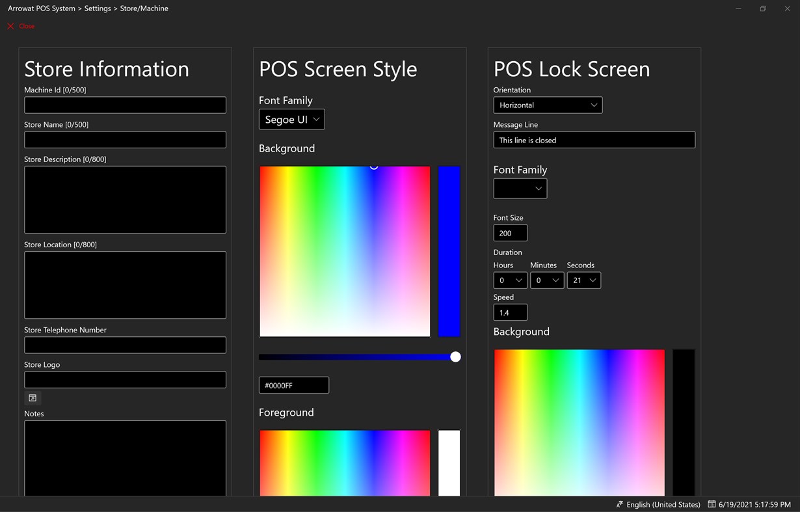
Task: Click the #0000FF hex color field
Action: click(293, 384)
